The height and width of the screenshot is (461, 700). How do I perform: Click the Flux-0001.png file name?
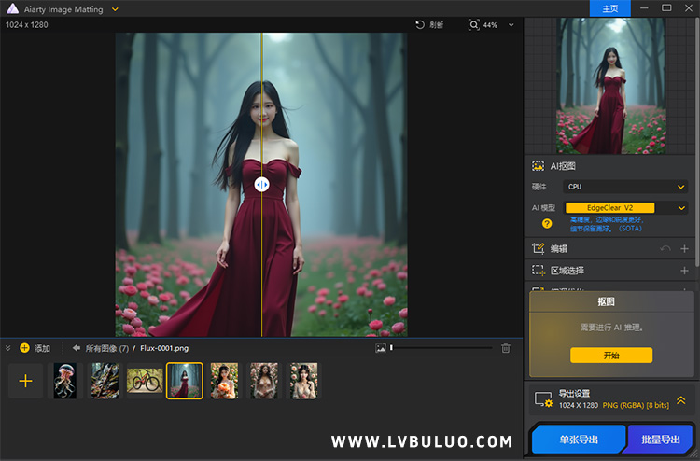[x=164, y=348]
